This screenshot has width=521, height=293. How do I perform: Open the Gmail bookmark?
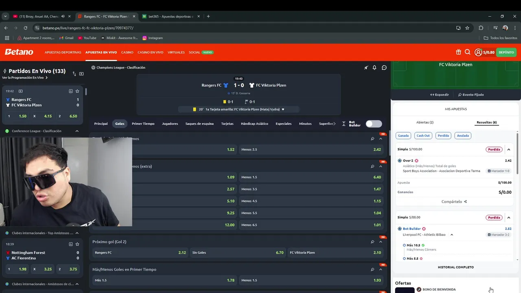pos(66,38)
